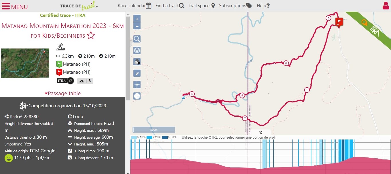The width and height of the screenshot is (391, 174).
Task: Click the 500m map scale bar
Action: (x=154, y=130)
